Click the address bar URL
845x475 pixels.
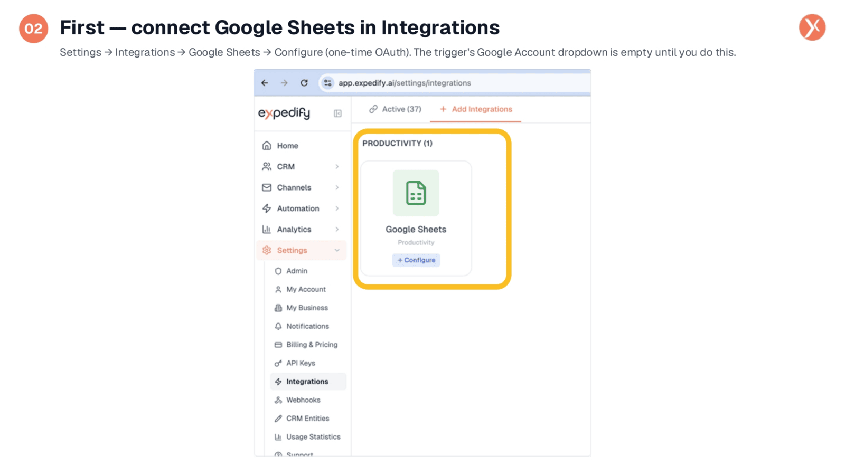pos(405,83)
